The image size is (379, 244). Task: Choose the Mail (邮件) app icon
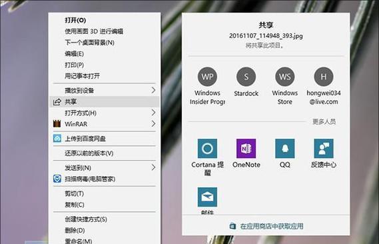click(x=207, y=197)
